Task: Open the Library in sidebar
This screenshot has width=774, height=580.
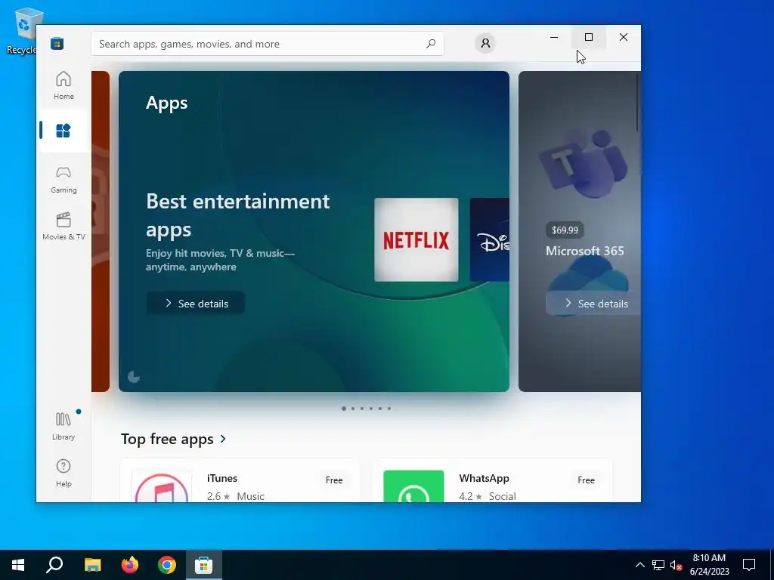Action: tap(63, 426)
